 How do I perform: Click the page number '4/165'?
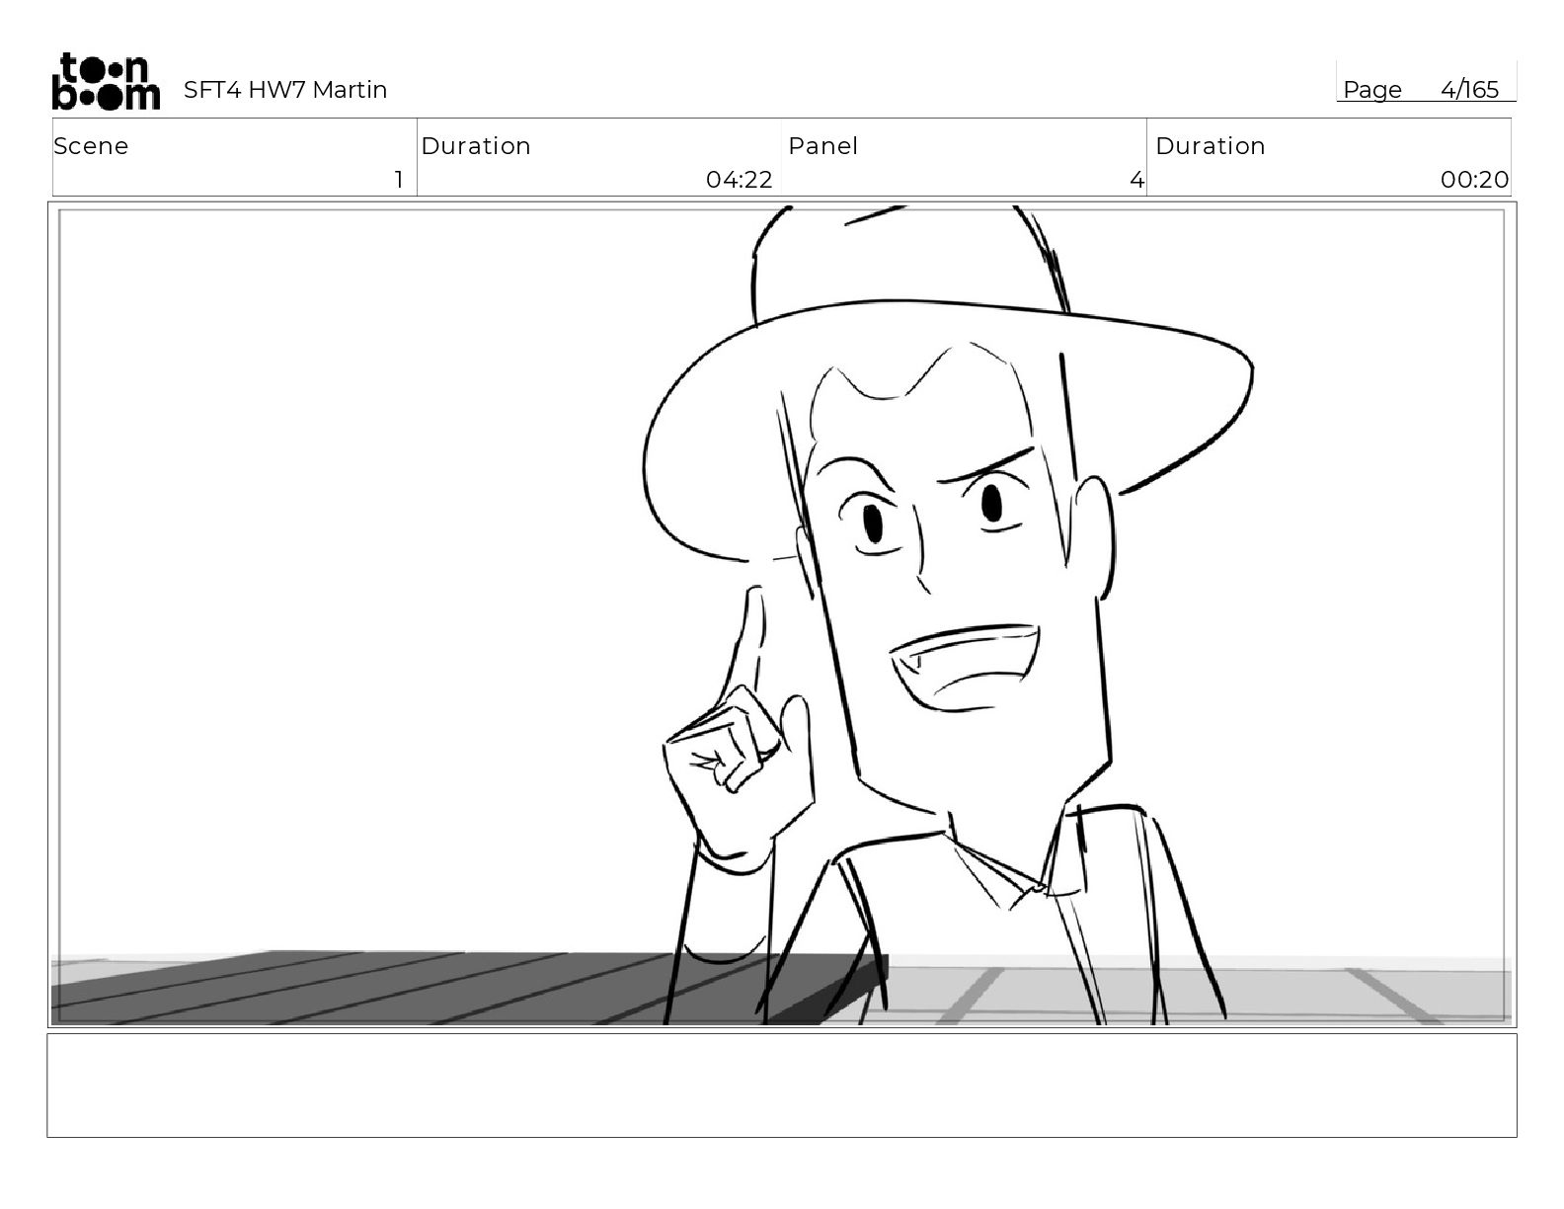point(1469,90)
